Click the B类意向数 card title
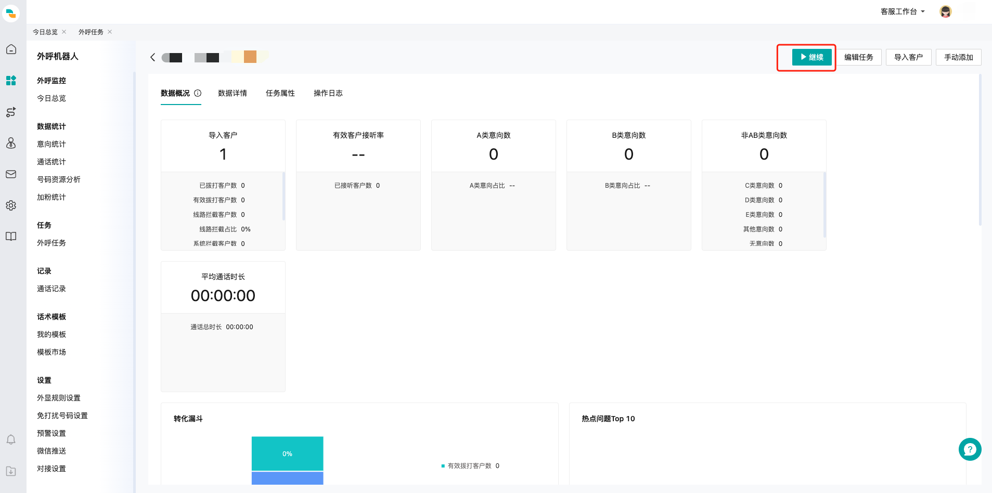Image resolution: width=992 pixels, height=493 pixels. tap(629, 135)
